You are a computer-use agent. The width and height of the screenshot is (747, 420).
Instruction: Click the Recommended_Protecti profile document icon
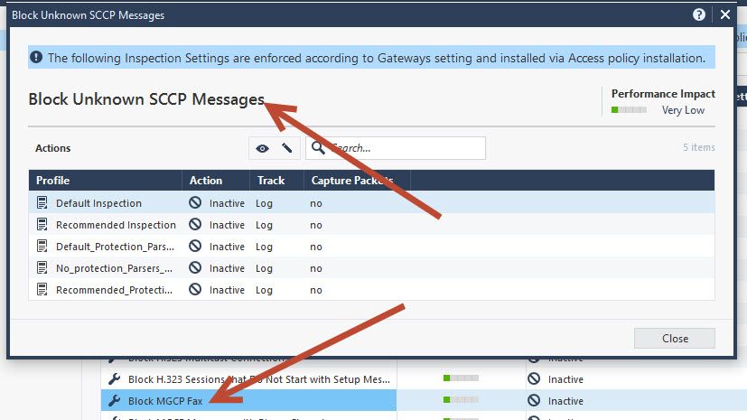[x=42, y=290]
